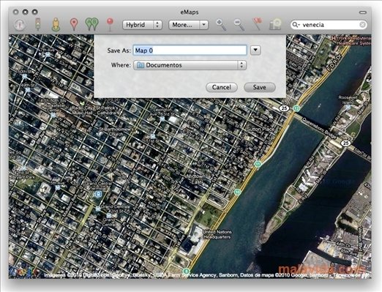Click the green exit 12 marker
The width and height of the screenshot is (382, 292).
coord(296,108)
